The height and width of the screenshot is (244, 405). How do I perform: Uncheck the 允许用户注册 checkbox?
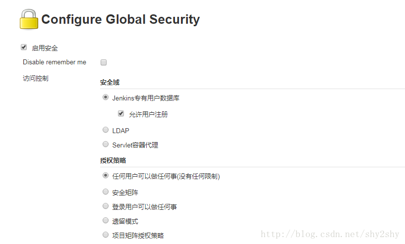[x=121, y=113]
